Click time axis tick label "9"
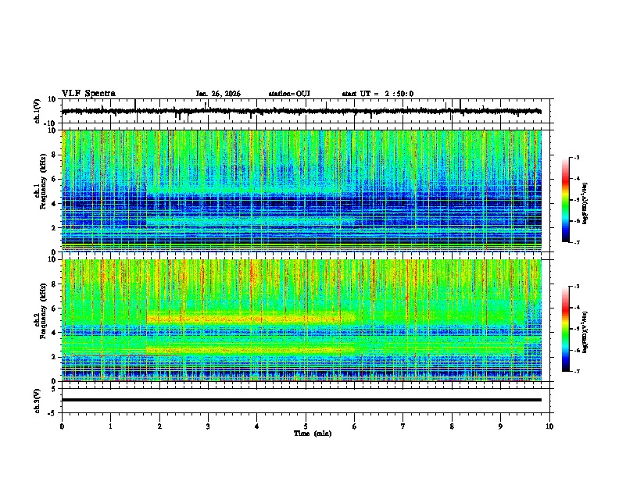 pyautogui.click(x=500, y=426)
